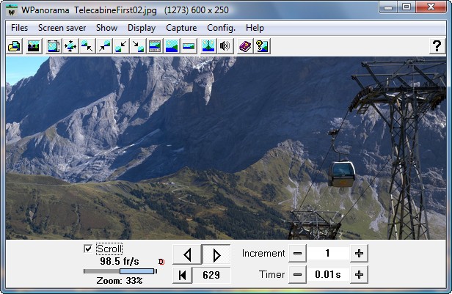452x294 pixels.
Task: Click the 98.5 fr/s frame rate text
Action: [x=120, y=262]
